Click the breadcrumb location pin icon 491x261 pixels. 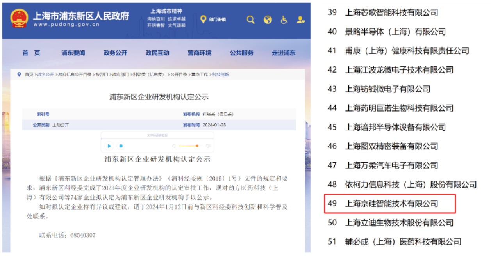click(x=19, y=74)
